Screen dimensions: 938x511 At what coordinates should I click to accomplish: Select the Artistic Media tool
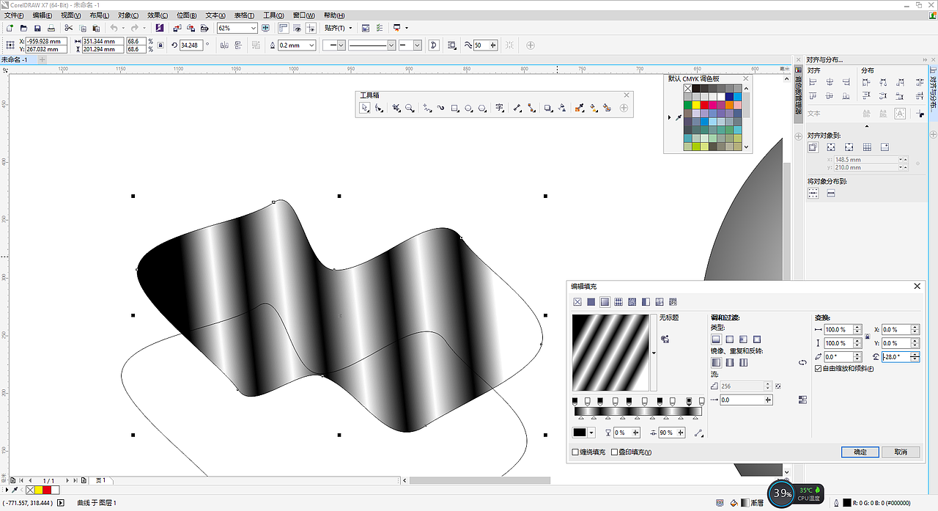coord(441,108)
